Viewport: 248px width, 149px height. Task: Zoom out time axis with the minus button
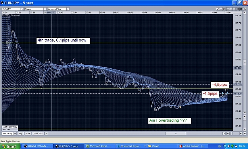[228, 134]
